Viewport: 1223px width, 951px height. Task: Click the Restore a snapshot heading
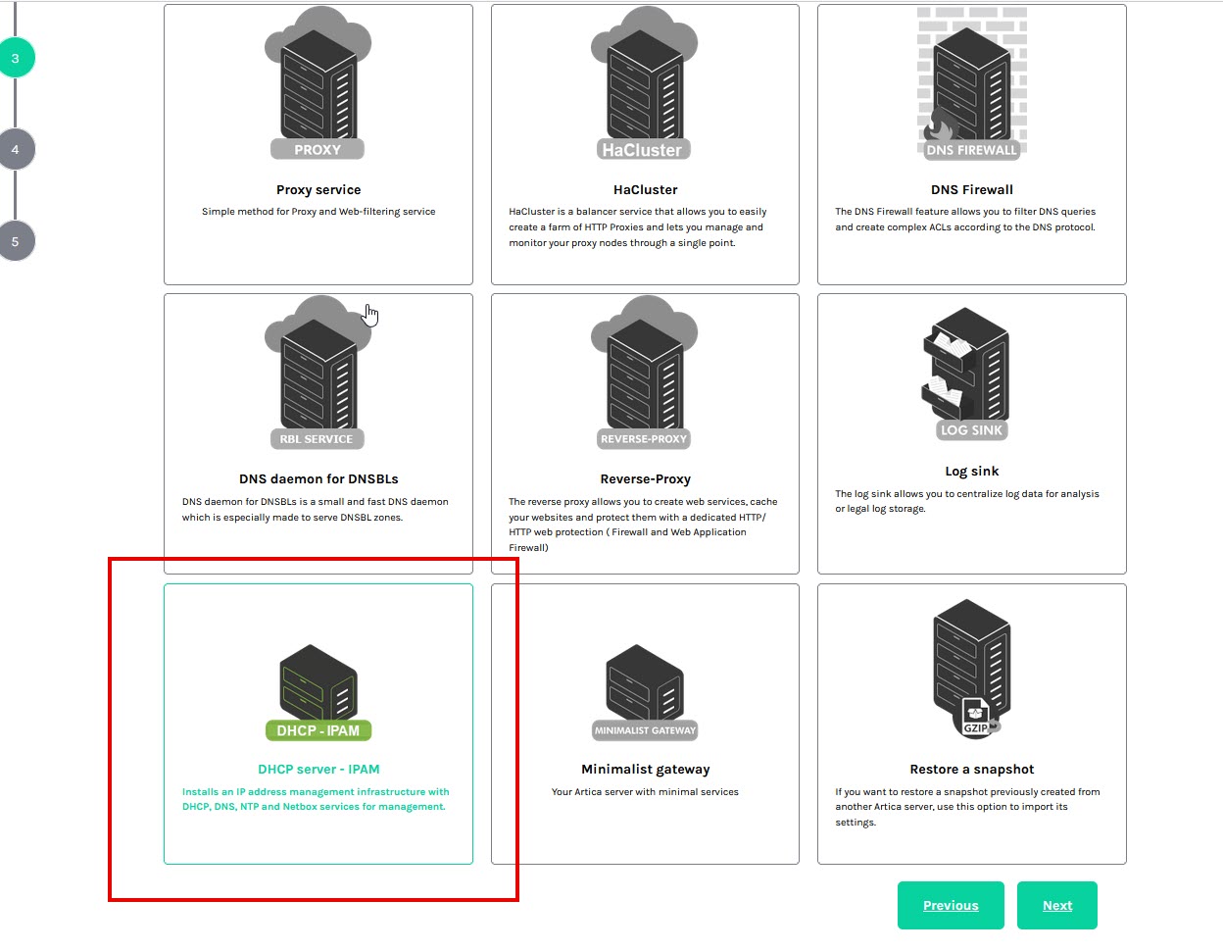971,770
